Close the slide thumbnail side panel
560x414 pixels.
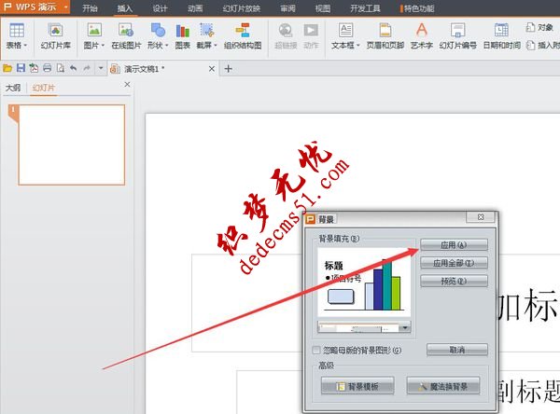127,85
